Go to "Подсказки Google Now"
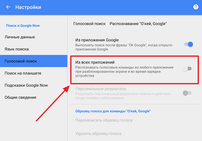 coord(26,85)
